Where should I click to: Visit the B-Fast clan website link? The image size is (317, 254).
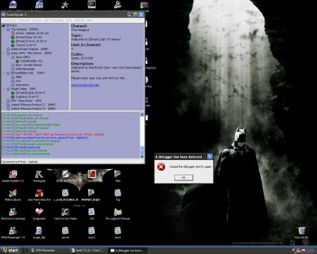[85, 85]
